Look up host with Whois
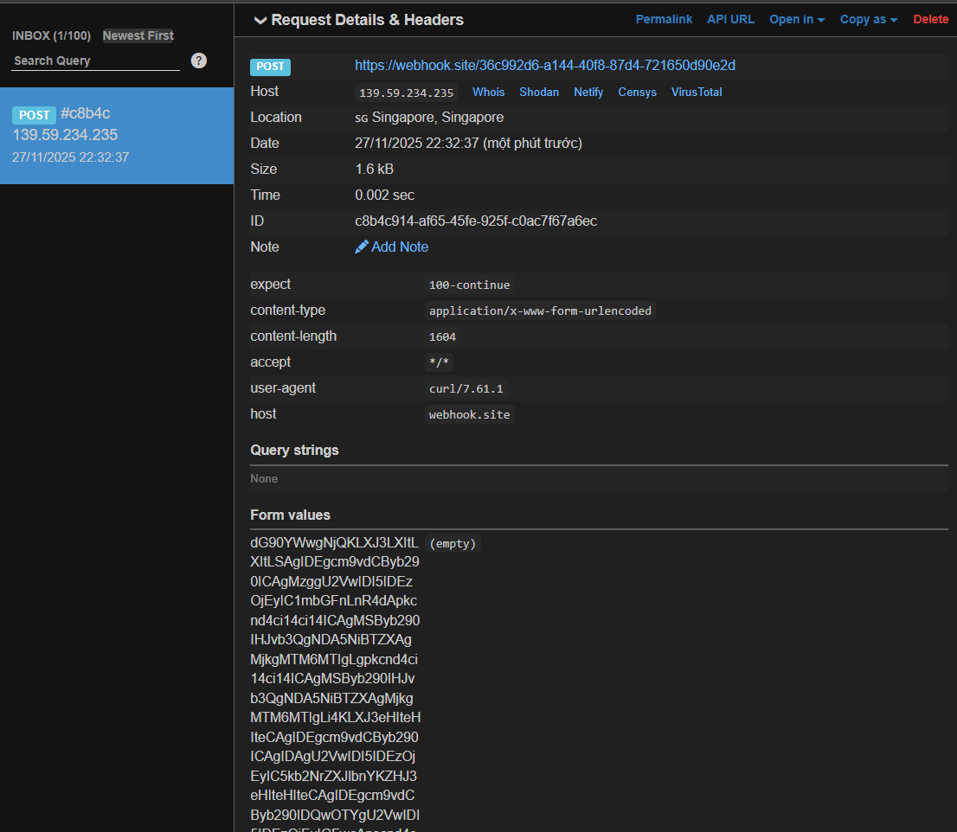This screenshot has width=957, height=832. click(x=488, y=93)
